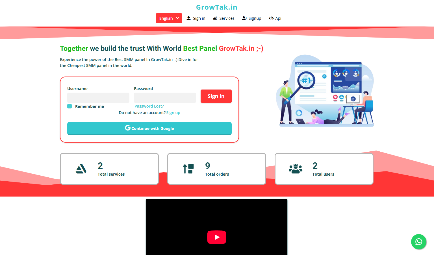Screen dimensions: 434x255
Task: Toggle the Remember me checkbox
Action: click(70, 106)
